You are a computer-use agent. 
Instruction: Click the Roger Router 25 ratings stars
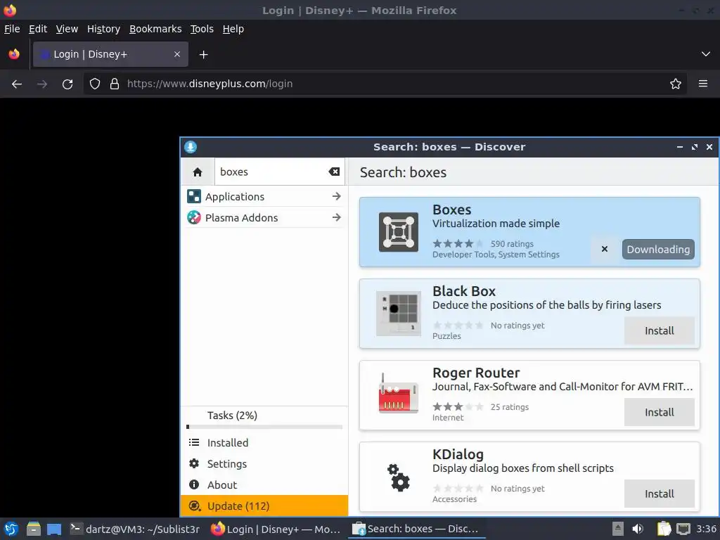click(457, 407)
